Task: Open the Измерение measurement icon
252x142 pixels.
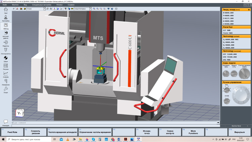Action: click(6, 81)
